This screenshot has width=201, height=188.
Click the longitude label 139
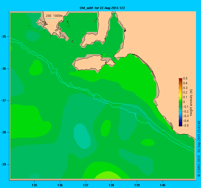[137, 185]
